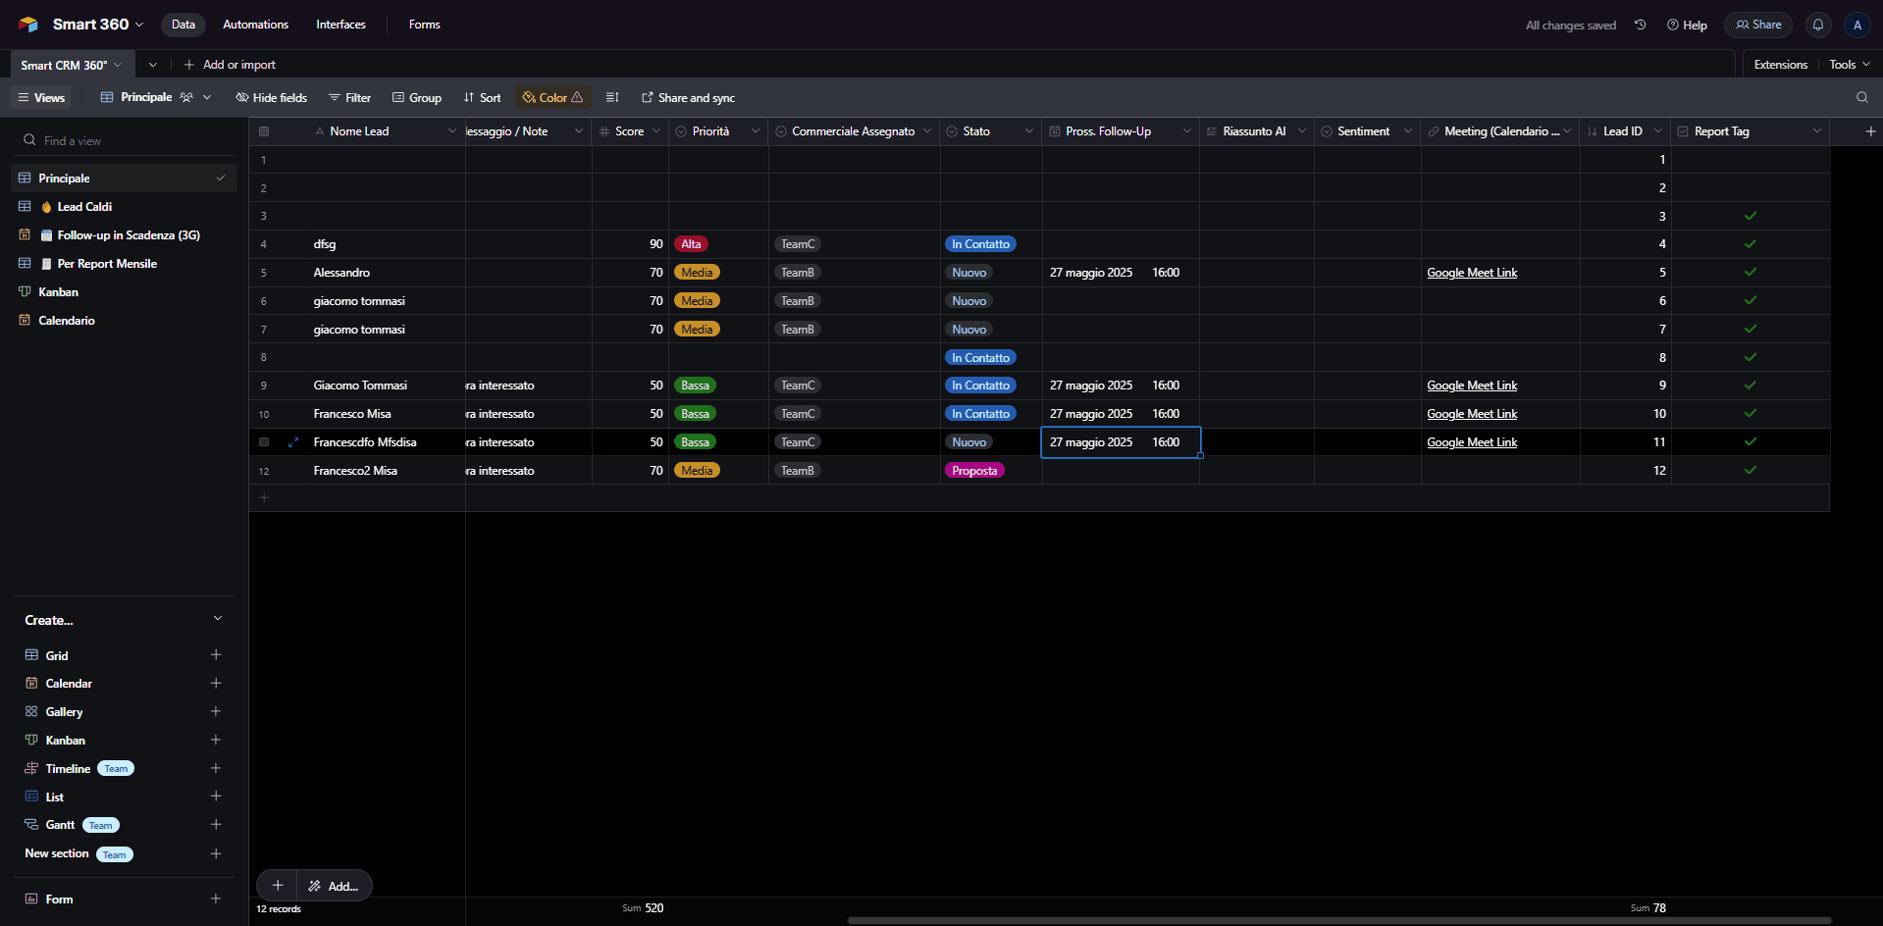Image resolution: width=1883 pixels, height=926 pixels.
Task: Open the Stato column header dropdown
Action: pos(1029,130)
